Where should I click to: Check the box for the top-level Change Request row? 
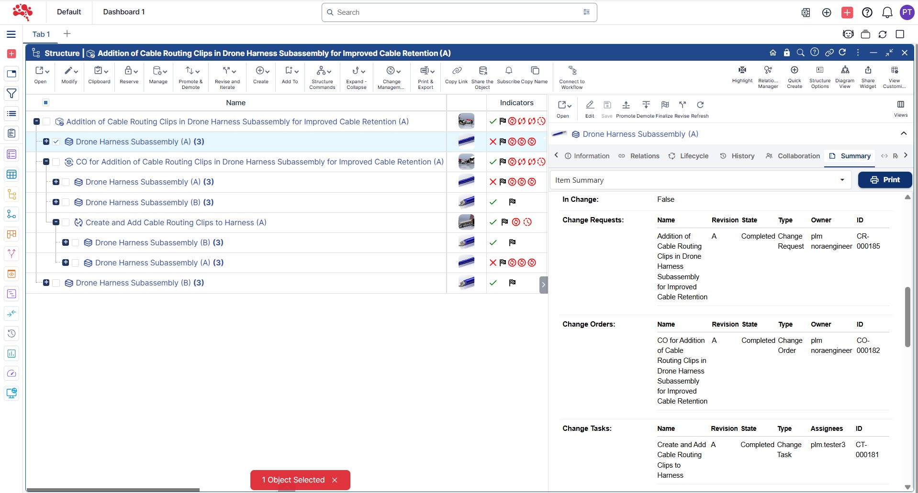click(x=46, y=122)
